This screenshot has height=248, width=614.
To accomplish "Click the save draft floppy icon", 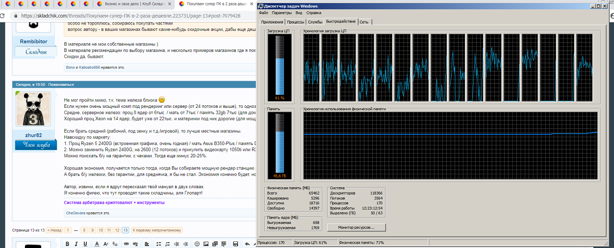I will click(235, 244).
